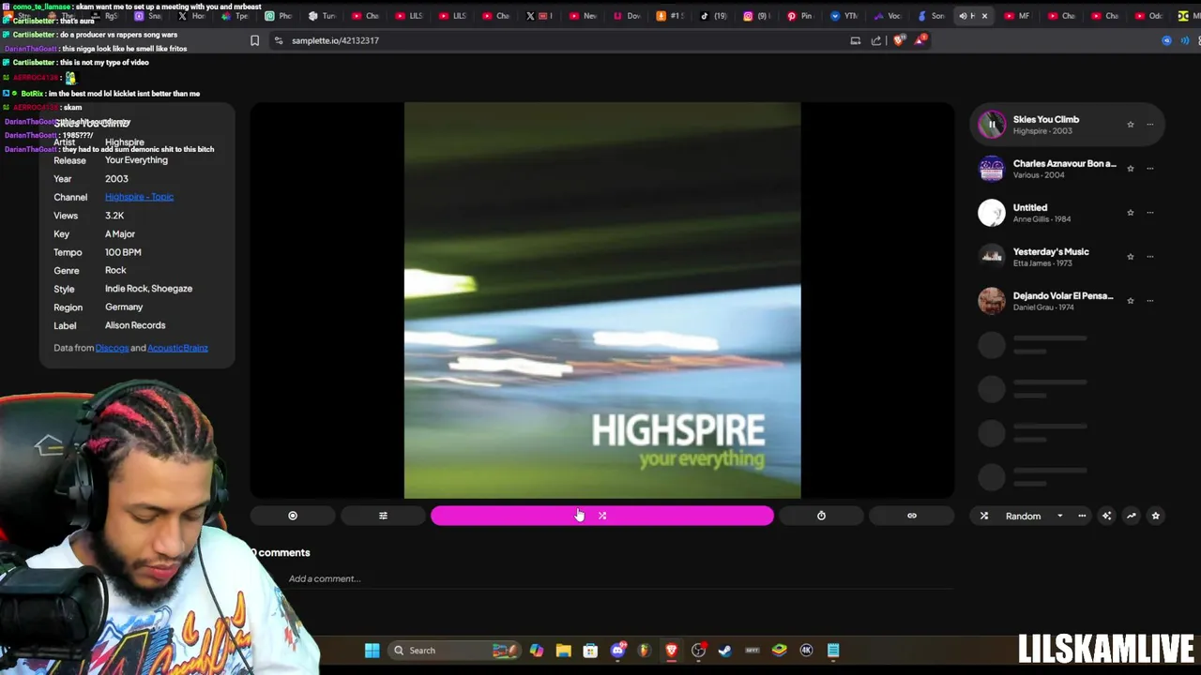
Task: Open Discord from the taskbar
Action: [x=617, y=651]
